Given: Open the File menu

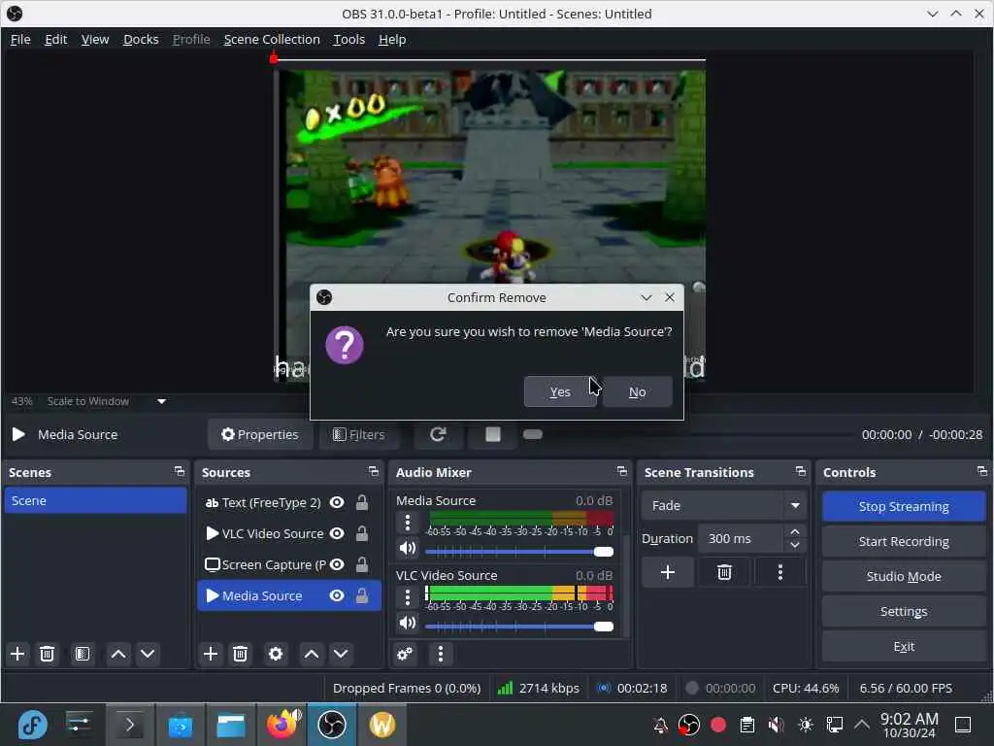Looking at the screenshot, I should pos(20,39).
